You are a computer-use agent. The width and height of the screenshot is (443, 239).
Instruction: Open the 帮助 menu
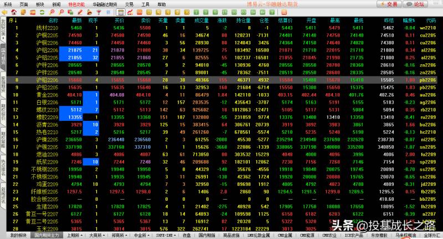tap(162, 4)
